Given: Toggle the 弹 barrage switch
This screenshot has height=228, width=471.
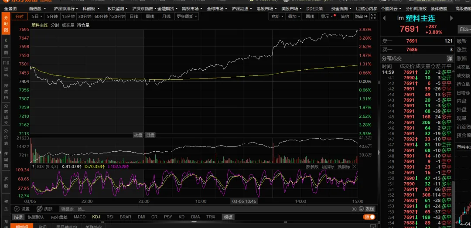Looking at the screenshot, I should [x=370, y=217].
